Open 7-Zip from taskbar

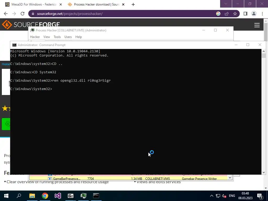tap(71, 196)
